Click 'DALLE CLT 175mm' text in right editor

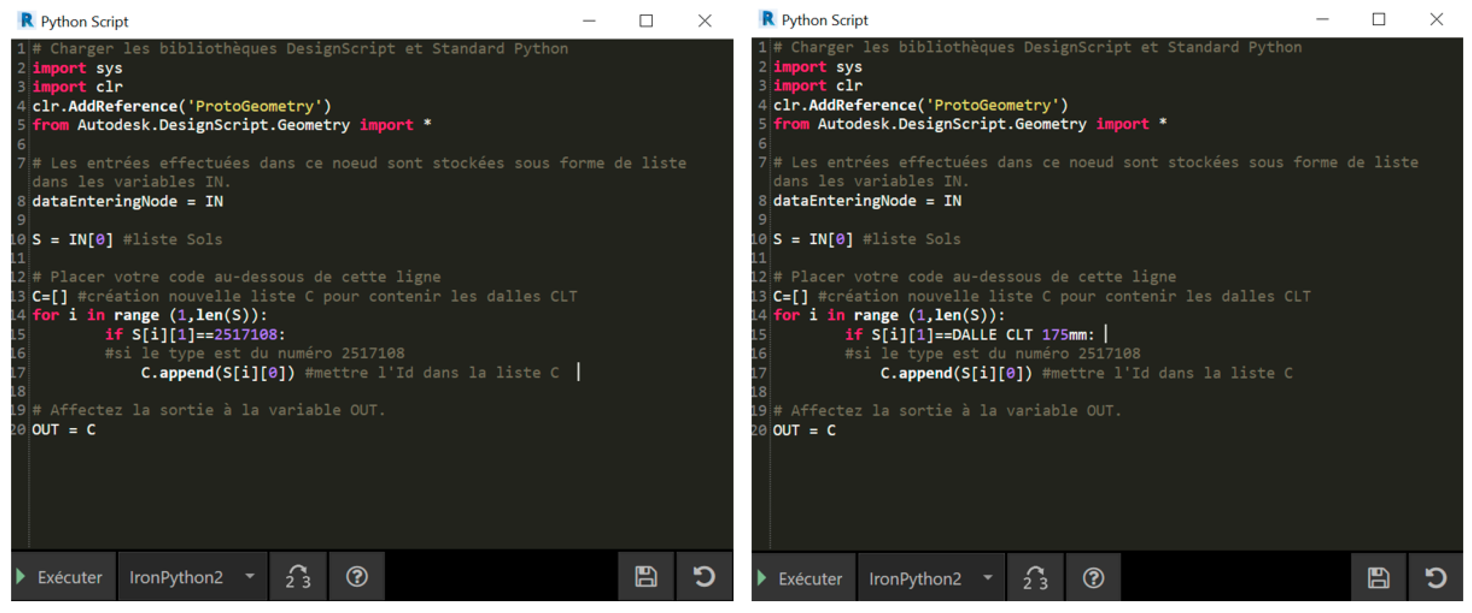tap(1020, 335)
